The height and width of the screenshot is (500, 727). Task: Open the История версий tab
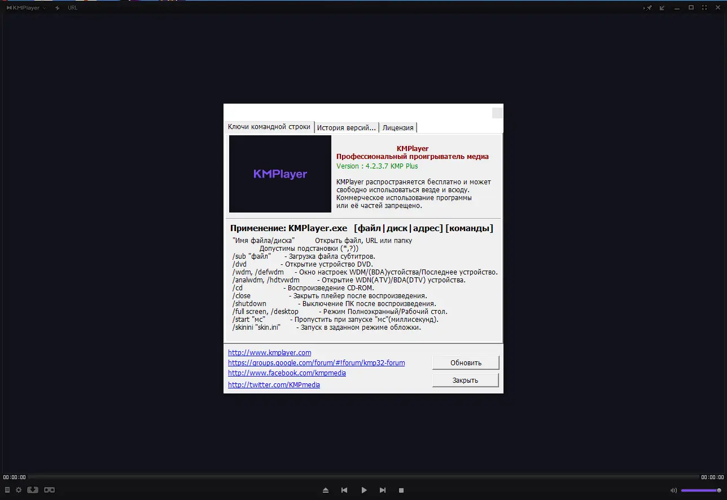347,127
